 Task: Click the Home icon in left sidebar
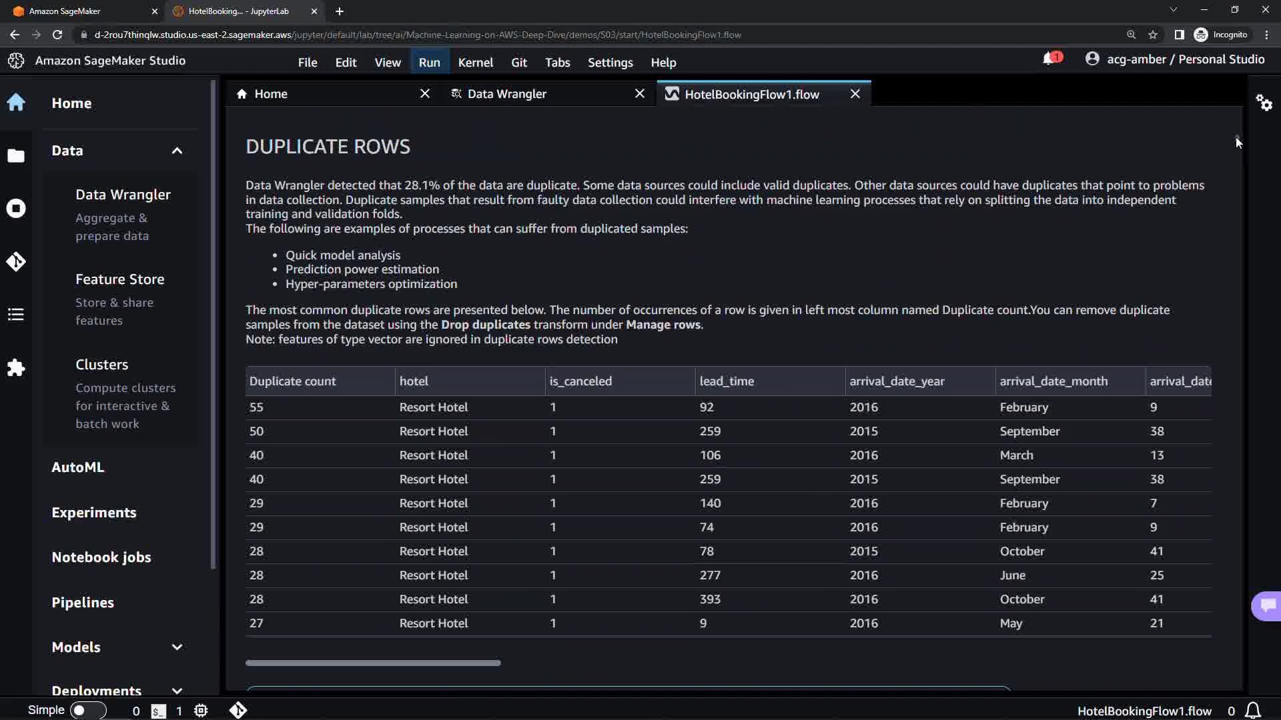pyautogui.click(x=16, y=103)
